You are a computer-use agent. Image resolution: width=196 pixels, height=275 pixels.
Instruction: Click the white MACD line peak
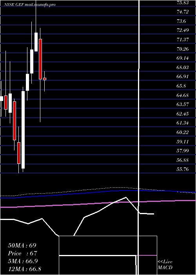[126, 198]
